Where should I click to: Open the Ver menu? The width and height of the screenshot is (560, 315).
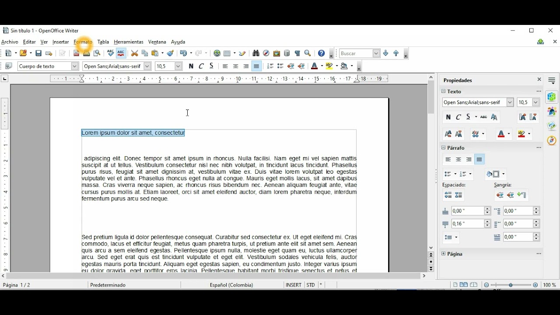coord(44,42)
